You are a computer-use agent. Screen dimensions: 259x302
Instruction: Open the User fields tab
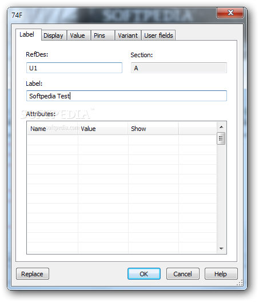click(x=158, y=35)
